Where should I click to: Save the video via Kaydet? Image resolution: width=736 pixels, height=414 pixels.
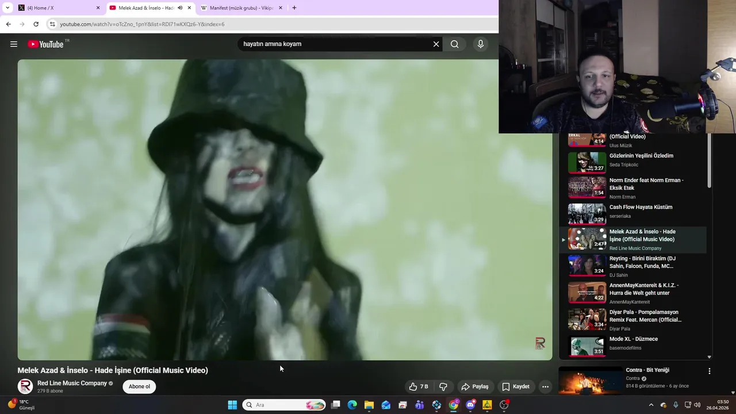515,386
